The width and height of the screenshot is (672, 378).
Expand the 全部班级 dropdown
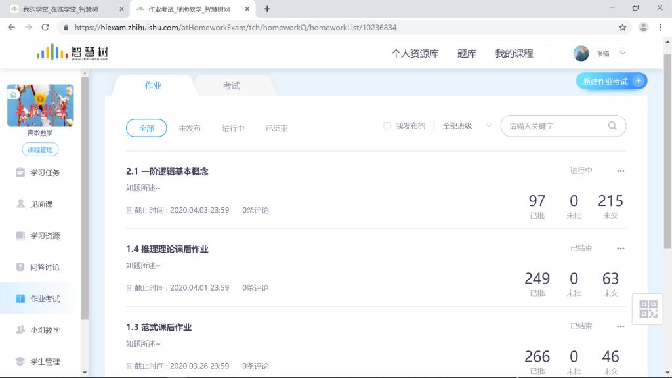(467, 126)
